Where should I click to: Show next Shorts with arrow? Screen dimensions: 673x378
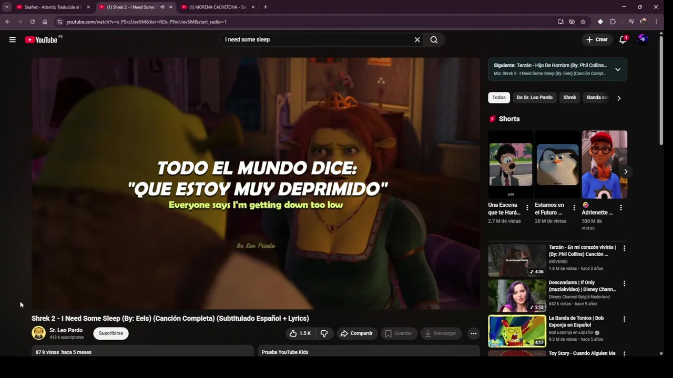(626, 172)
